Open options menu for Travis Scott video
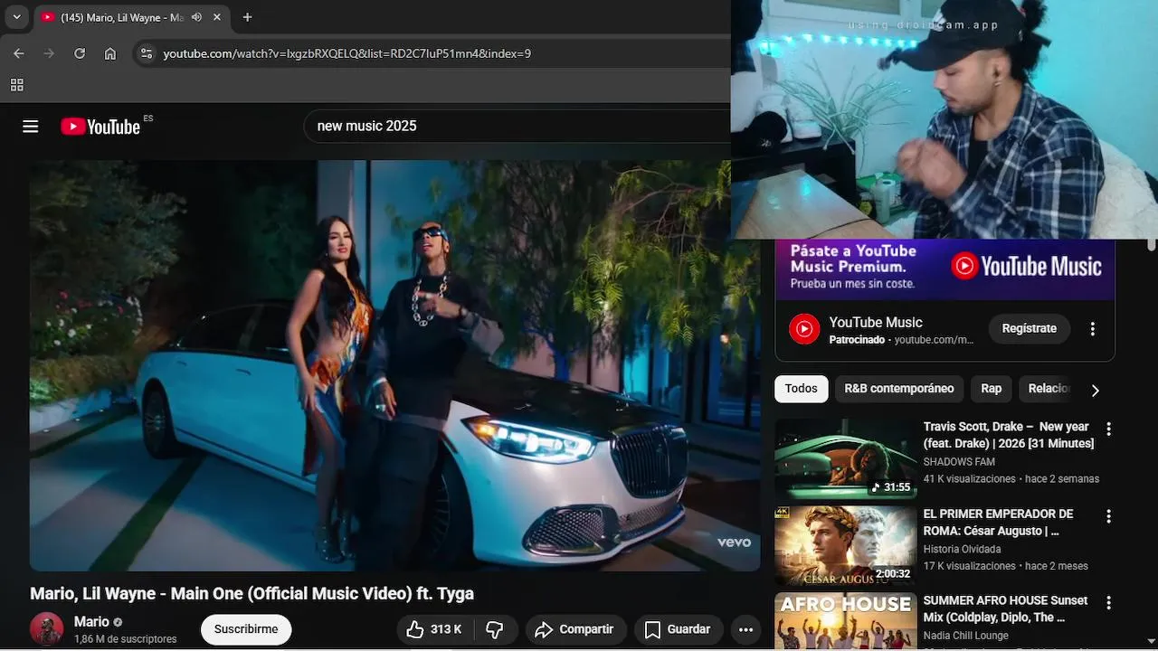Viewport: 1158px width, 651px height. [1108, 429]
